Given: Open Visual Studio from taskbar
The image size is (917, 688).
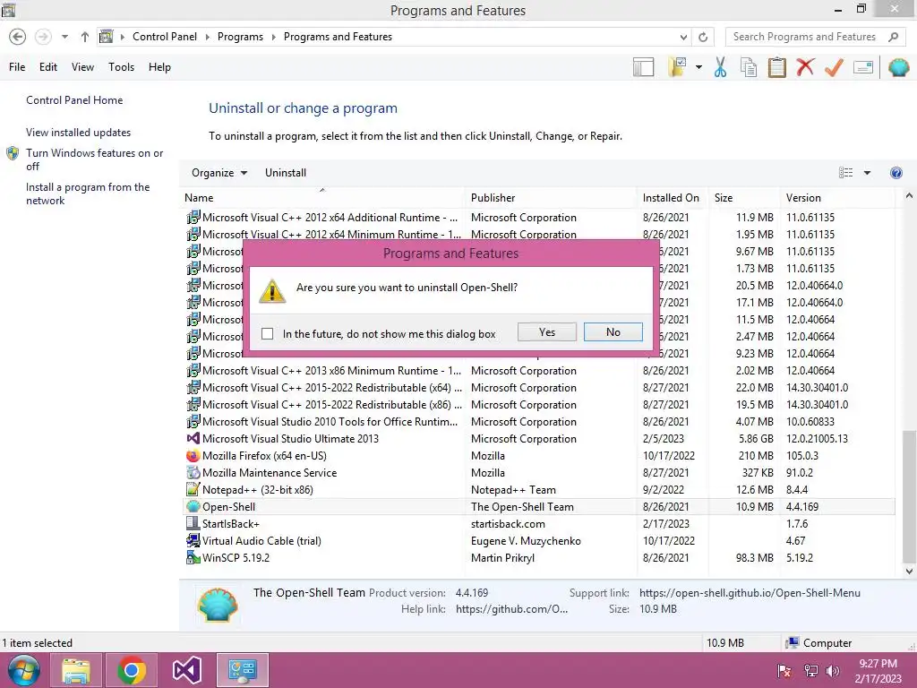Looking at the screenshot, I should (186, 670).
